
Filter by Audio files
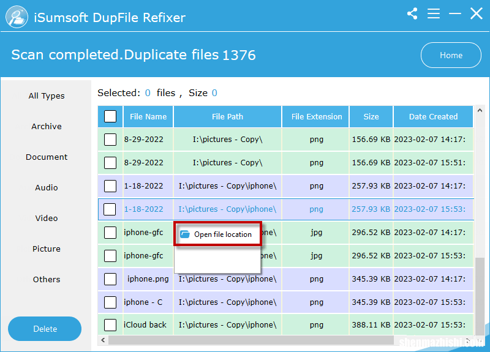click(47, 188)
